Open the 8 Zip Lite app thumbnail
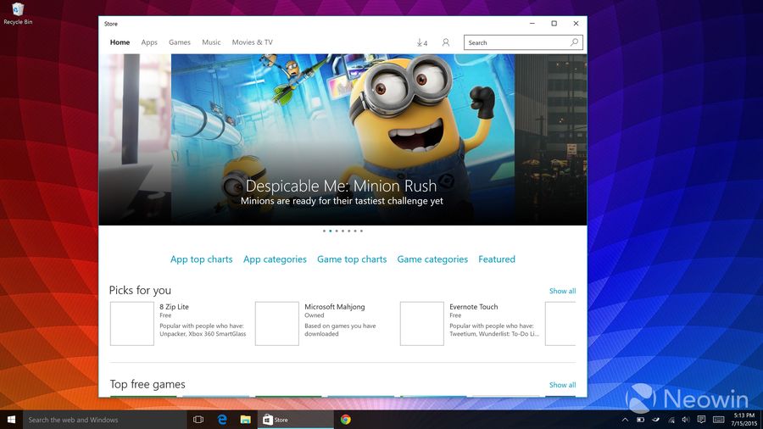 132,324
